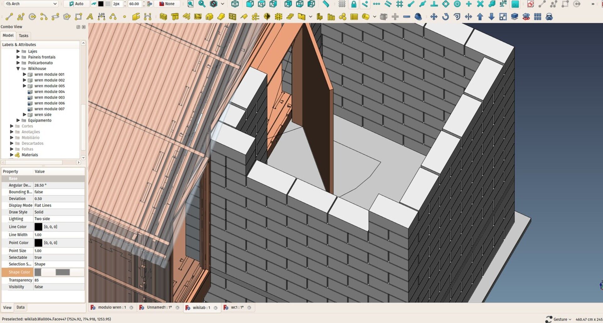Click the Measure distance ruler icon
Viewport: 603px width, 323px height.
pos(326,4)
